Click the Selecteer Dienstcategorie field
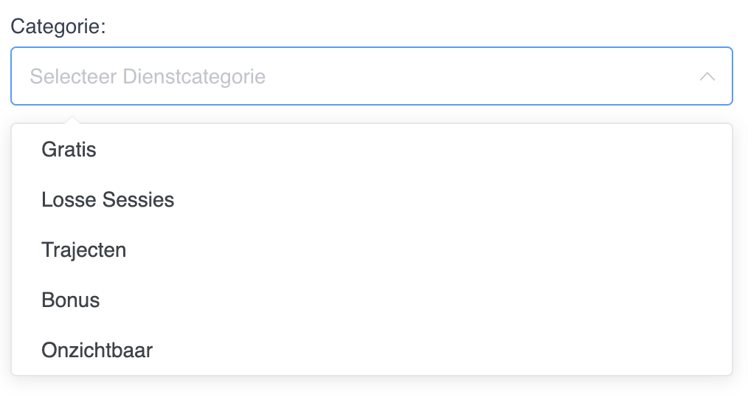The height and width of the screenshot is (403, 748). 354,77
